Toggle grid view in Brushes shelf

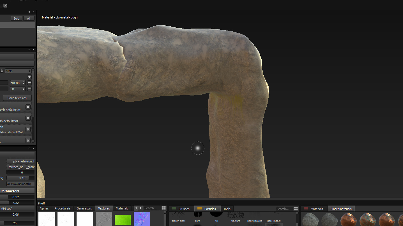(x=296, y=209)
